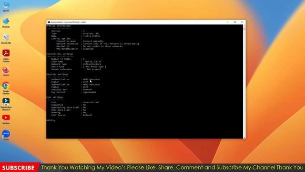305x172 pixels.
Task: Click the 'Cost settings' heading
Action: pyautogui.click(x=55, y=97)
